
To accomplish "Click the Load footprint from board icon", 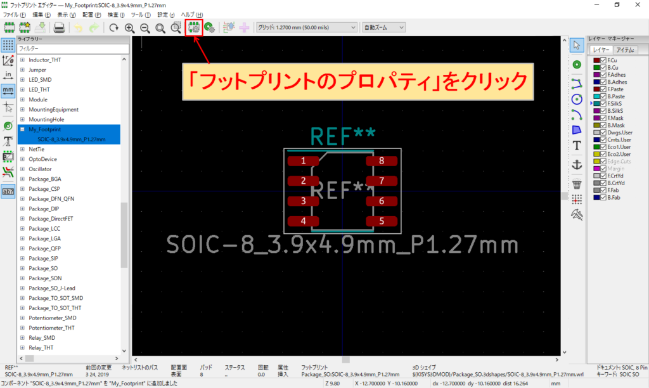I will coord(228,27).
